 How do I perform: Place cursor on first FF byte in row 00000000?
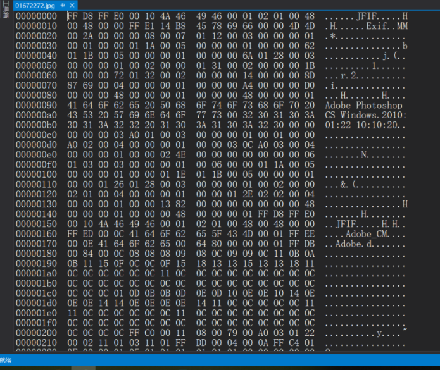[x=72, y=16]
